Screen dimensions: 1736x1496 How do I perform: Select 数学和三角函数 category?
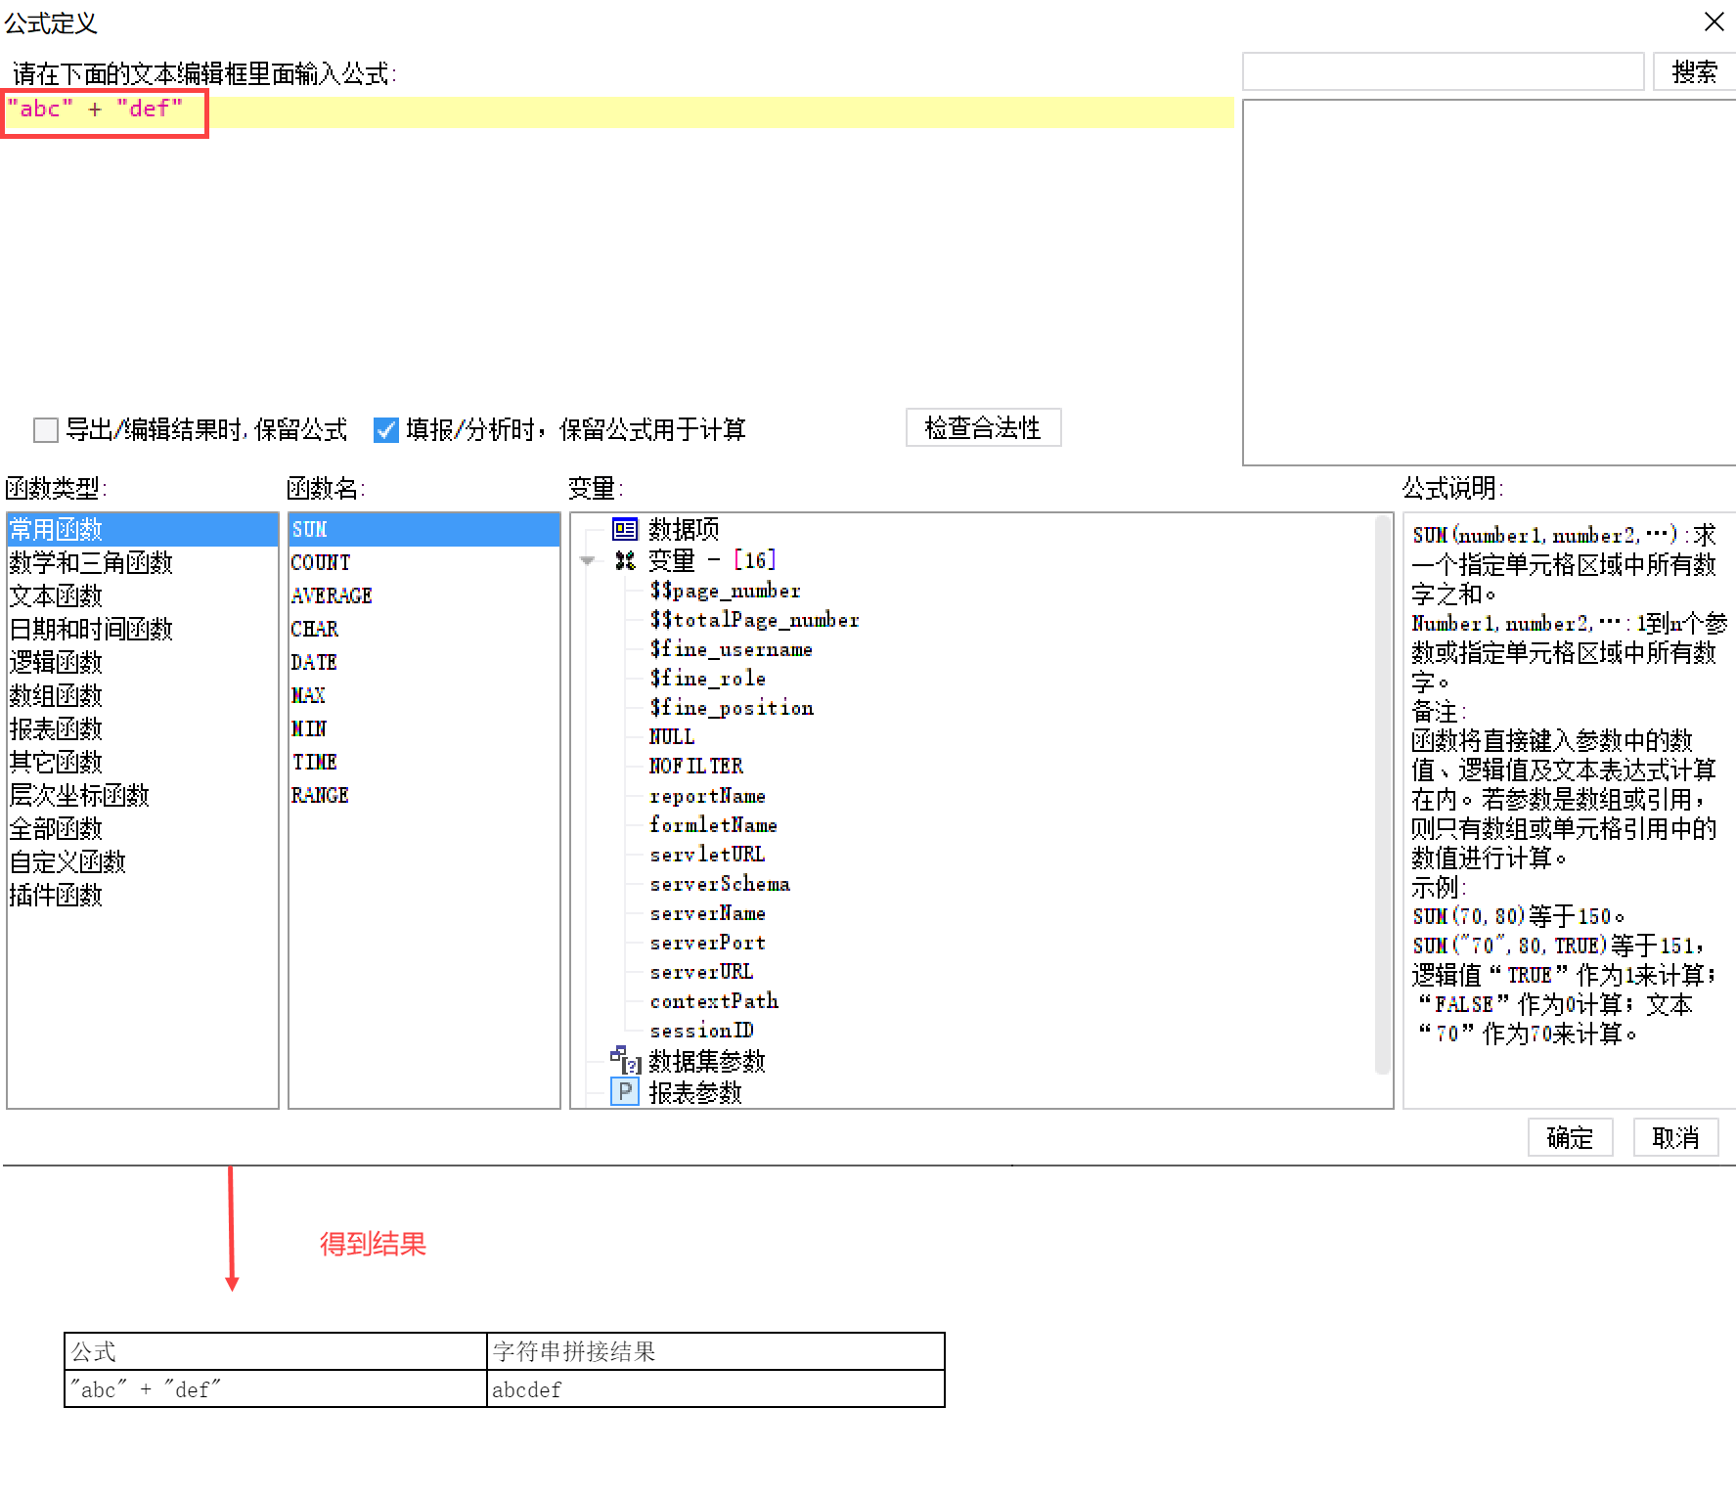tap(143, 563)
